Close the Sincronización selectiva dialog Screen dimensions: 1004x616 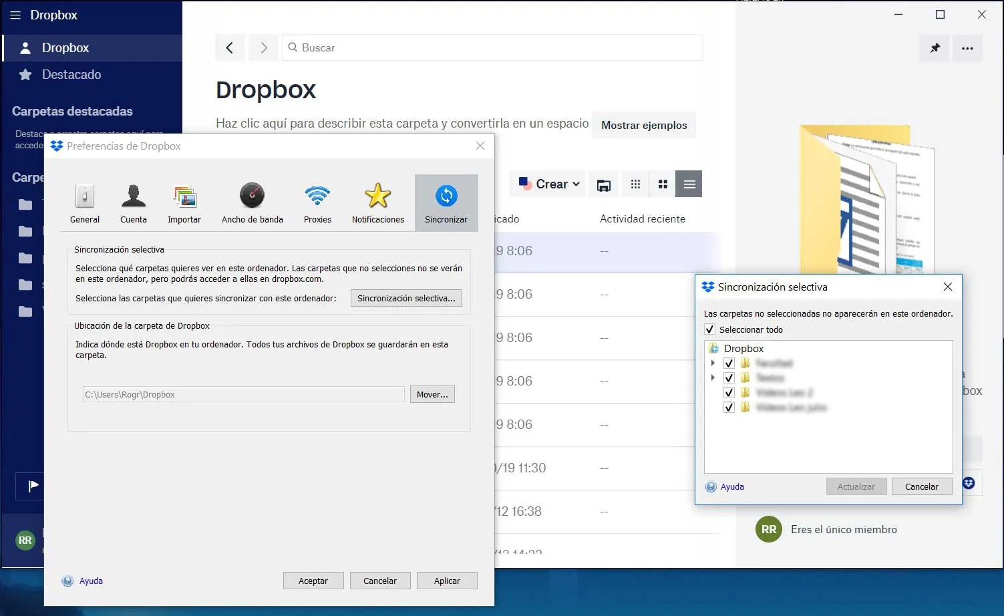click(x=948, y=287)
